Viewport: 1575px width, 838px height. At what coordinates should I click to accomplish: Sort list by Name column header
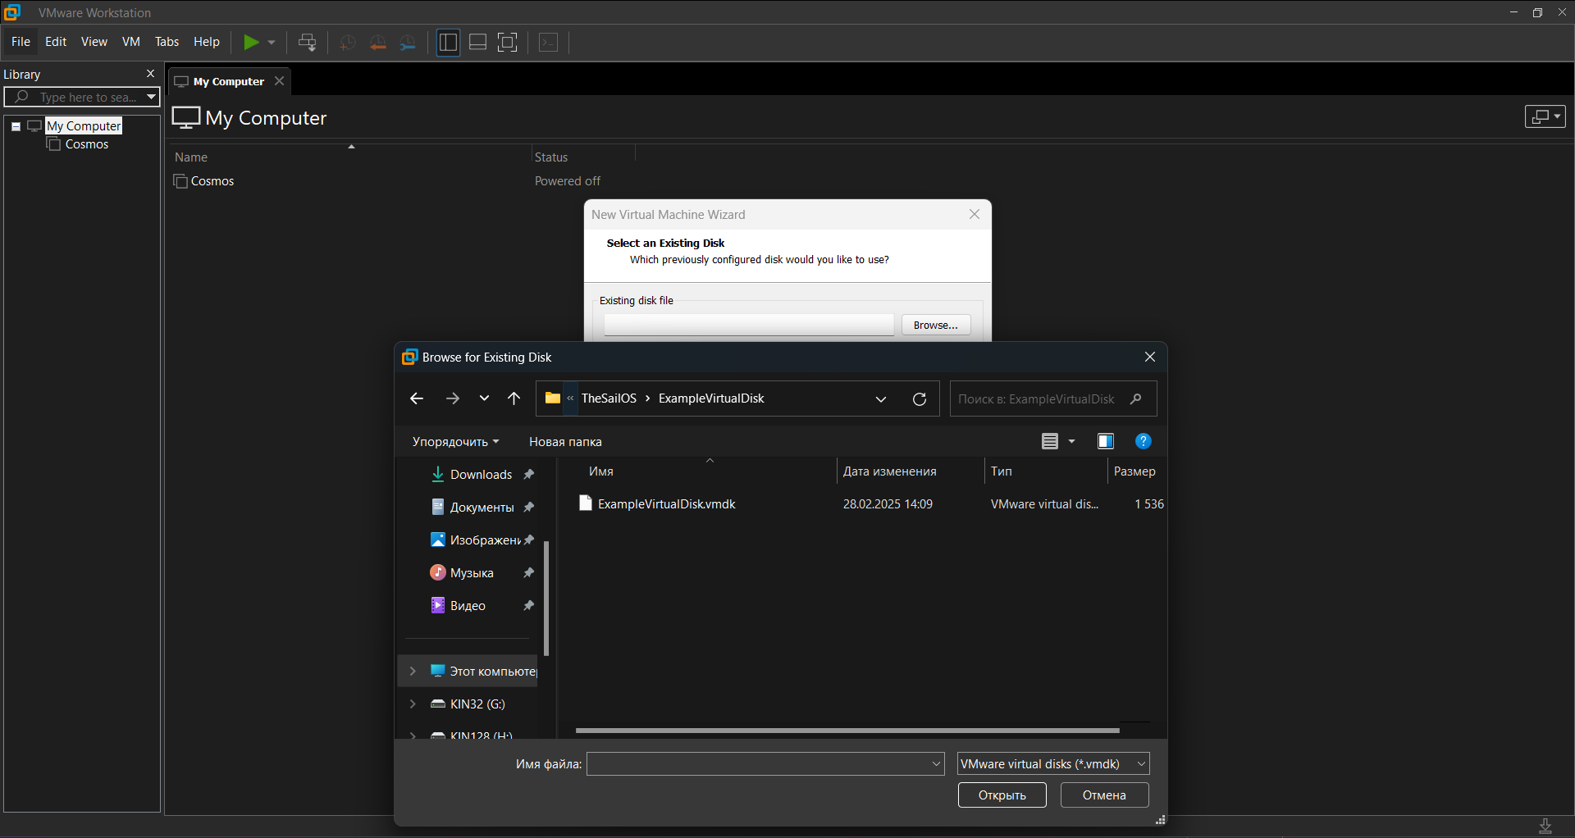pos(191,157)
